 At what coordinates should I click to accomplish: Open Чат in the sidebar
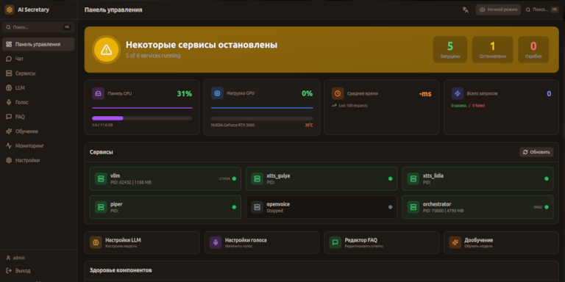point(38,59)
